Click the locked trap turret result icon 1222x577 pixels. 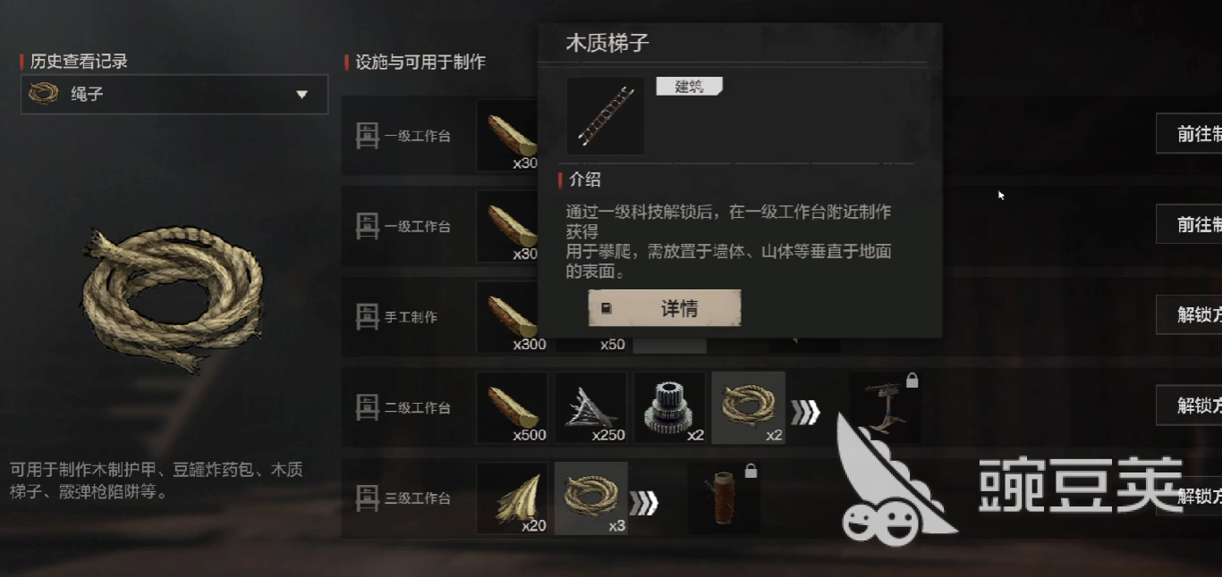(885, 407)
